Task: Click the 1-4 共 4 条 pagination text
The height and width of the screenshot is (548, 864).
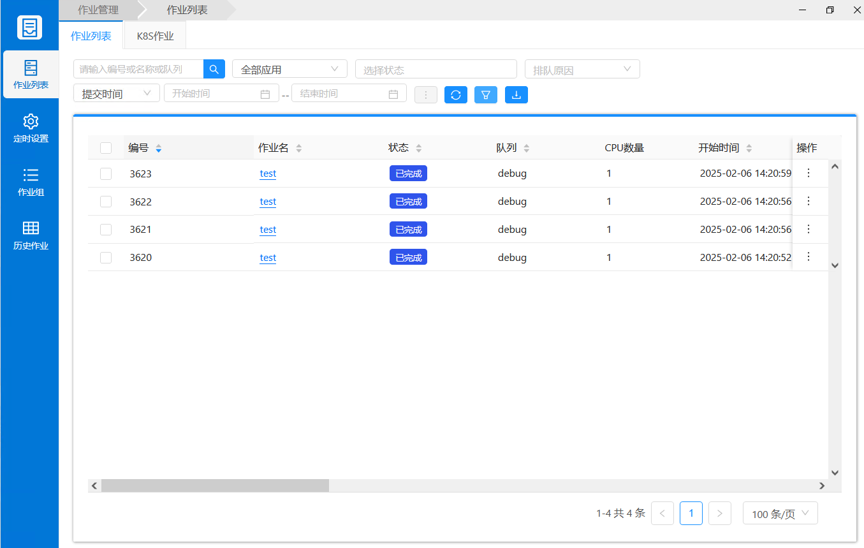Action: 620,513
